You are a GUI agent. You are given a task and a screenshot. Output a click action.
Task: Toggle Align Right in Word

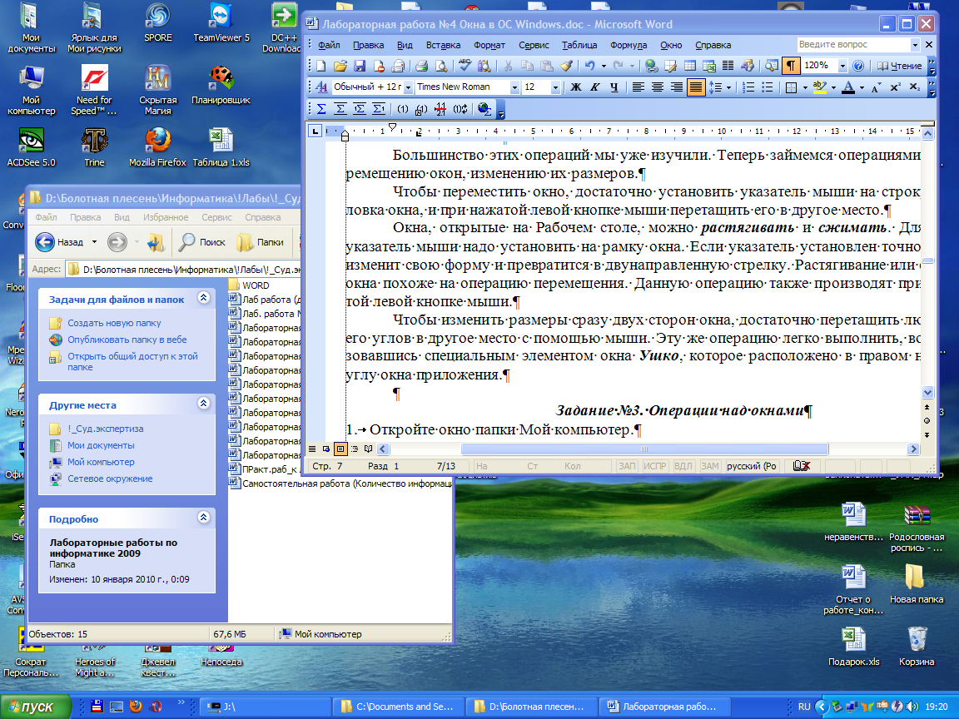tap(677, 87)
